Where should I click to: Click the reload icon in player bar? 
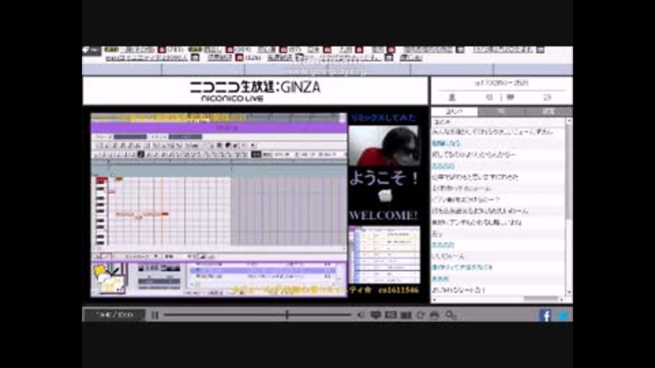point(421,315)
